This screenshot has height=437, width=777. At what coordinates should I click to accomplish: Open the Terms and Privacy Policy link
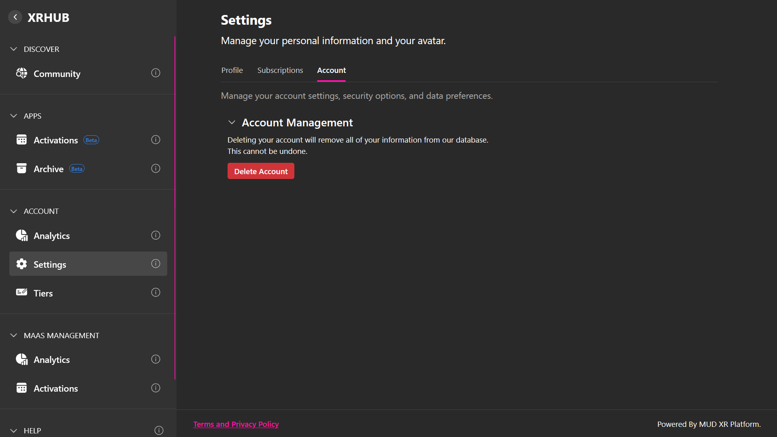coord(236,424)
